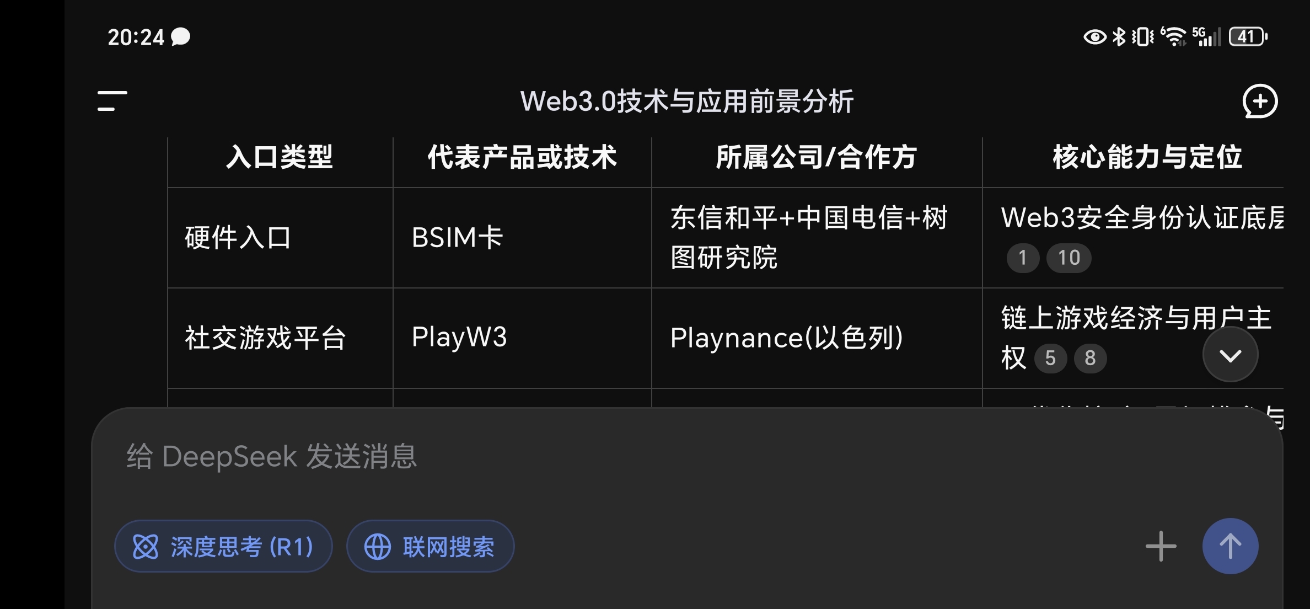The height and width of the screenshot is (609, 1310).
Task: Select the PlayW3 table cell
Action: (x=522, y=338)
